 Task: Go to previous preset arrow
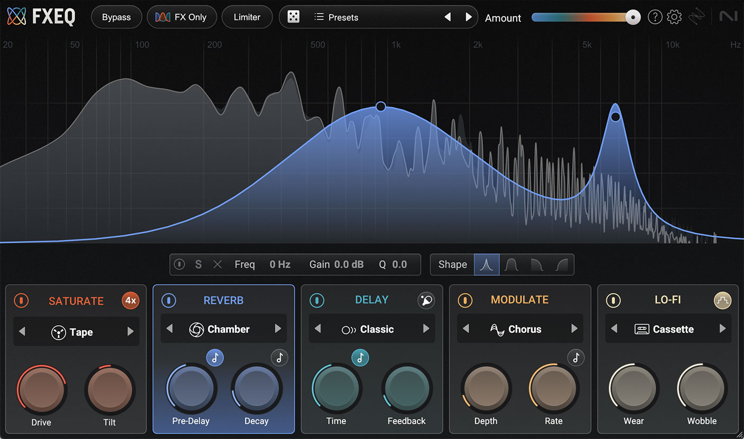coord(448,17)
